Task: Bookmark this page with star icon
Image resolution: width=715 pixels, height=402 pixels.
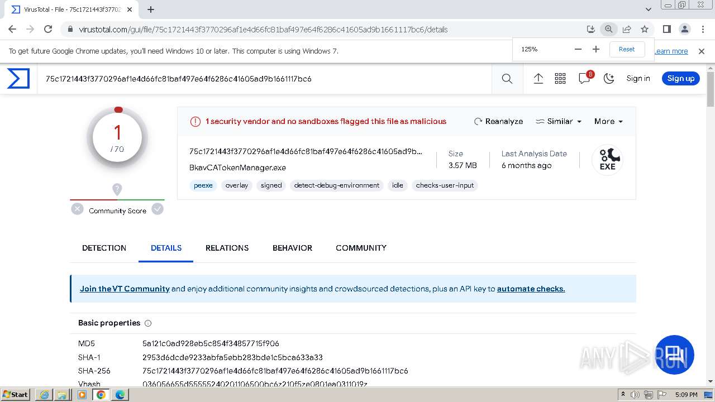Action: [x=645, y=29]
